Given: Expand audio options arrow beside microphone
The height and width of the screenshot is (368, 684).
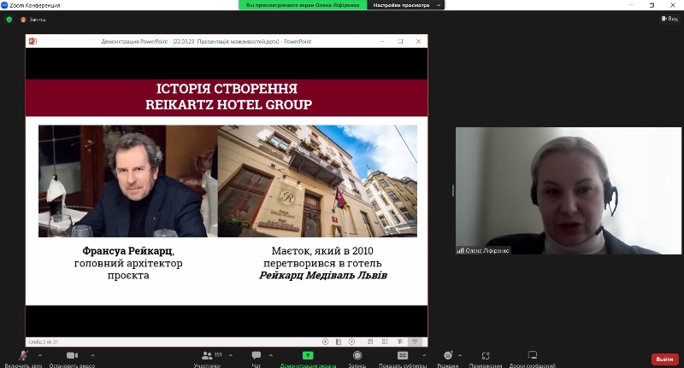Looking at the screenshot, I should click(40, 355).
